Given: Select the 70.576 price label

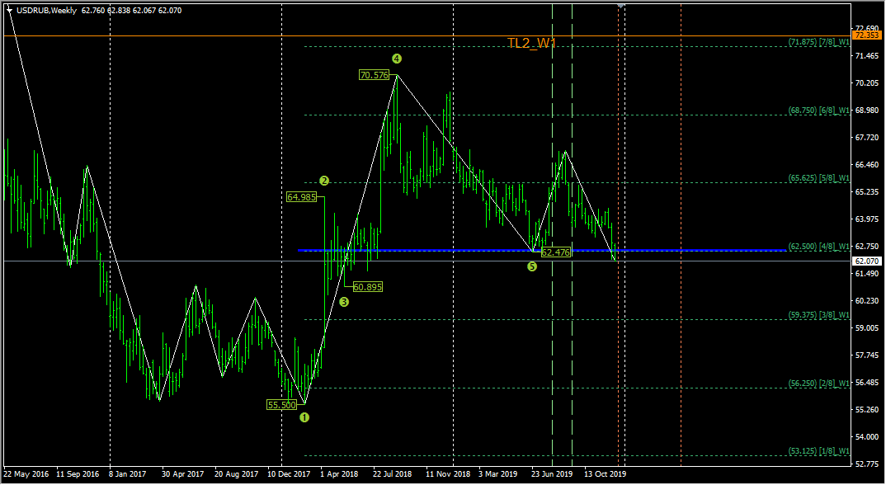Looking at the screenshot, I should click(374, 74).
